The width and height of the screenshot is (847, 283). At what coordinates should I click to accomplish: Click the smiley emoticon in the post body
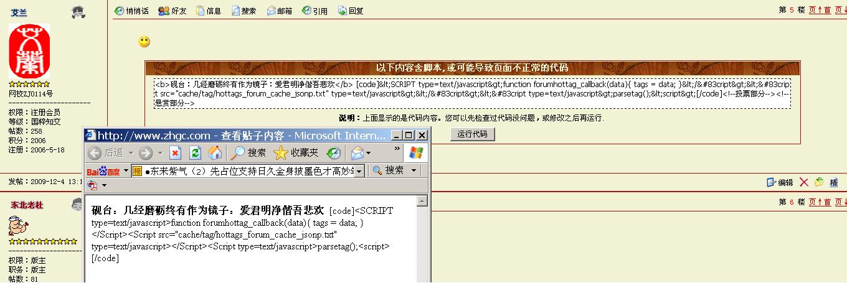pos(144,42)
